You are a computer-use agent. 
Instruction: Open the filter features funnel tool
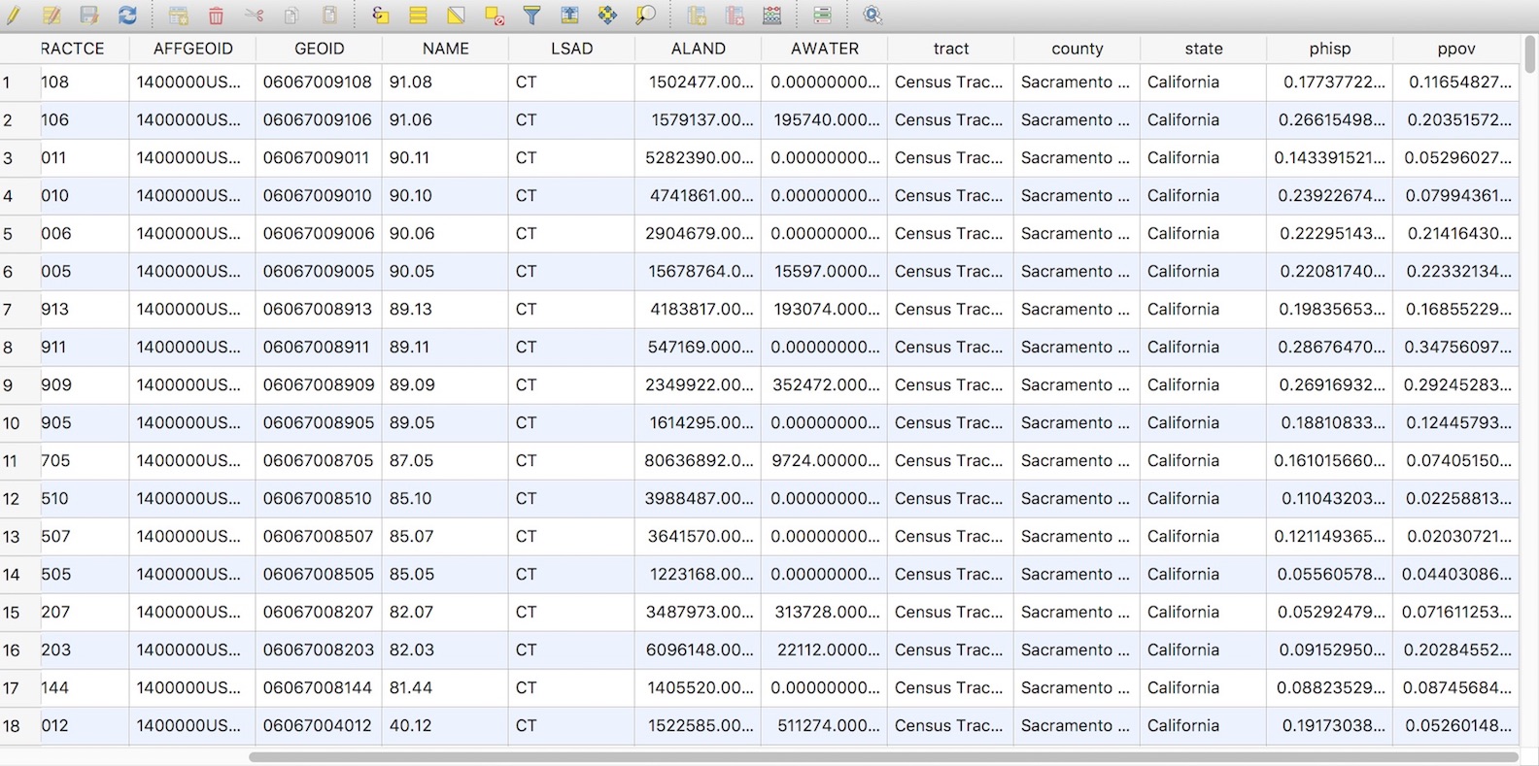[531, 15]
